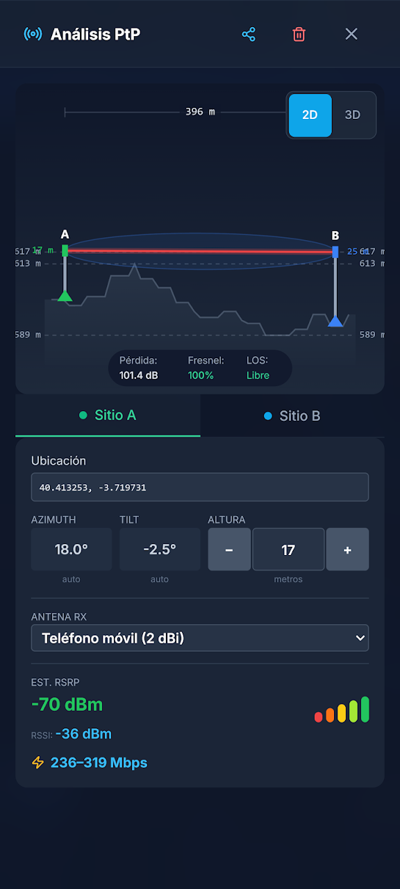Screen dimensions: 400x889
Task: Click the lightning bolt throughput icon
Action: [38, 762]
